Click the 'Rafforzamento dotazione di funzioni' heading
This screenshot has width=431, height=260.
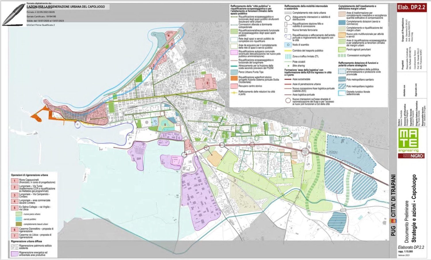click(358, 64)
